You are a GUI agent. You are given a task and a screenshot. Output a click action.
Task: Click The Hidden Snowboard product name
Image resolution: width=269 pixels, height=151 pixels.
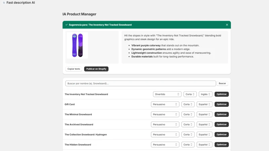(x=78, y=145)
